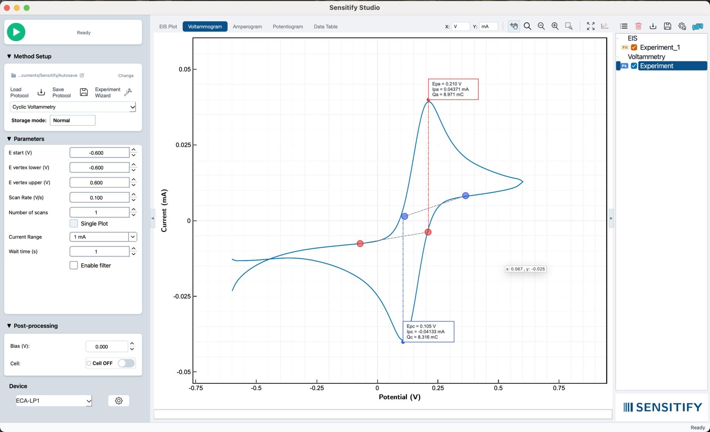Click the upper blue baseline marker

click(466, 195)
